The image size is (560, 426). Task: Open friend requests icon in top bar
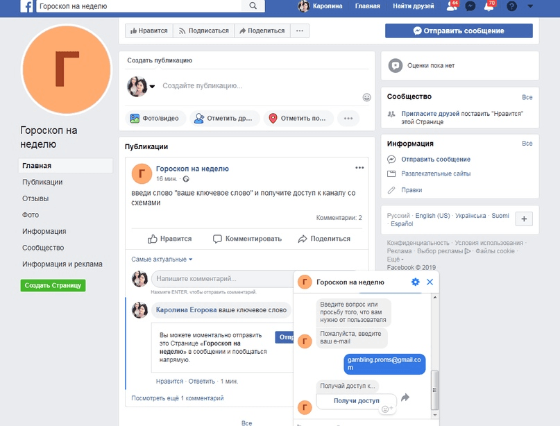pos(452,6)
